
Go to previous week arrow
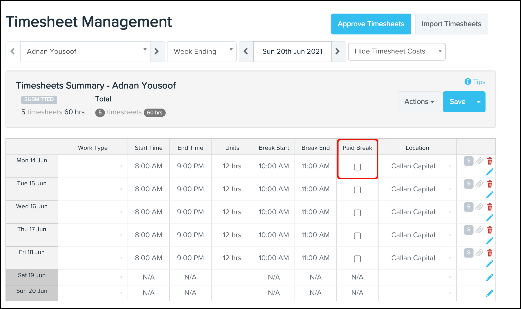coord(246,51)
